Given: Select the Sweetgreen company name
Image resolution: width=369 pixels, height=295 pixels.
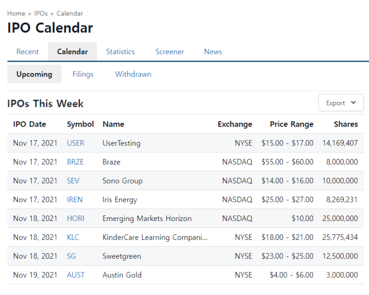Looking at the screenshot, I should point(122,256).
